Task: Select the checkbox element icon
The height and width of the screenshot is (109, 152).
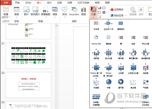Action: pos(108,37)
